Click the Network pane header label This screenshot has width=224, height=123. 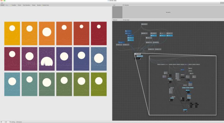point(115,20)
